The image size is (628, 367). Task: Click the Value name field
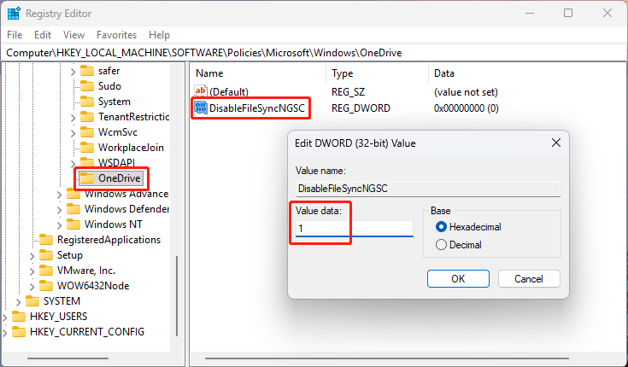point(428,189)
